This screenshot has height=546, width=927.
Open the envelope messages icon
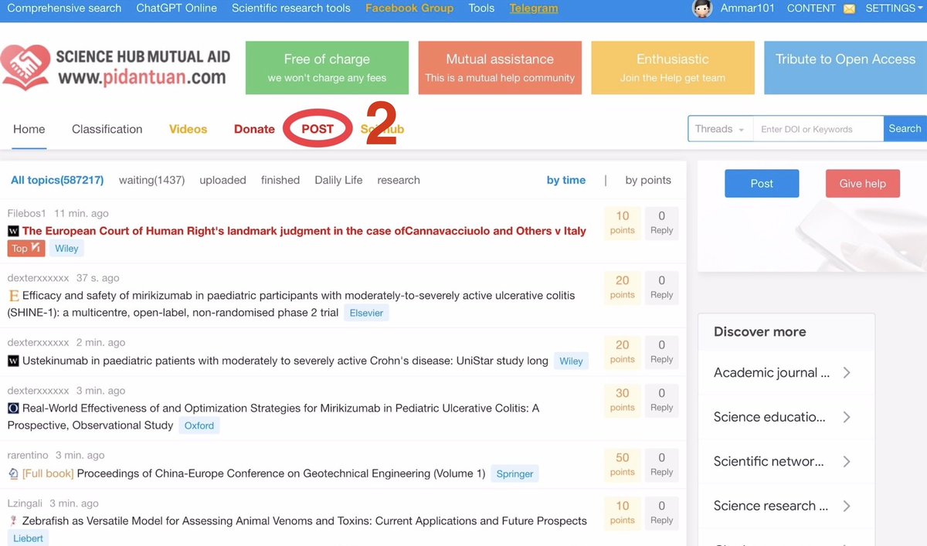[849, 9]
